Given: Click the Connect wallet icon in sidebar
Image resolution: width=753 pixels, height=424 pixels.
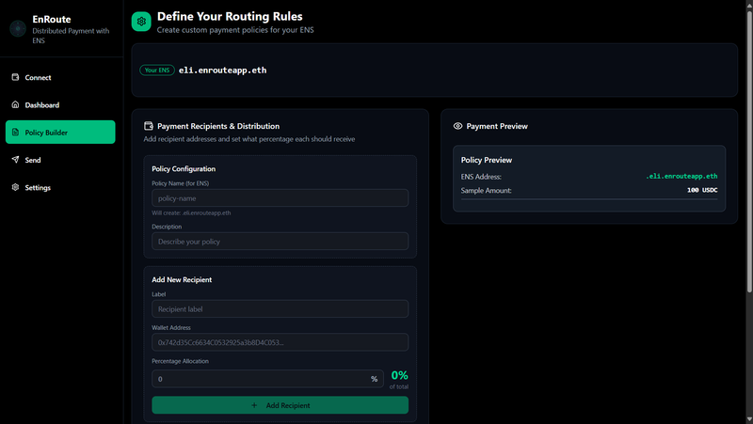Looking at the screenshot, I should click(x=15, y=77).
